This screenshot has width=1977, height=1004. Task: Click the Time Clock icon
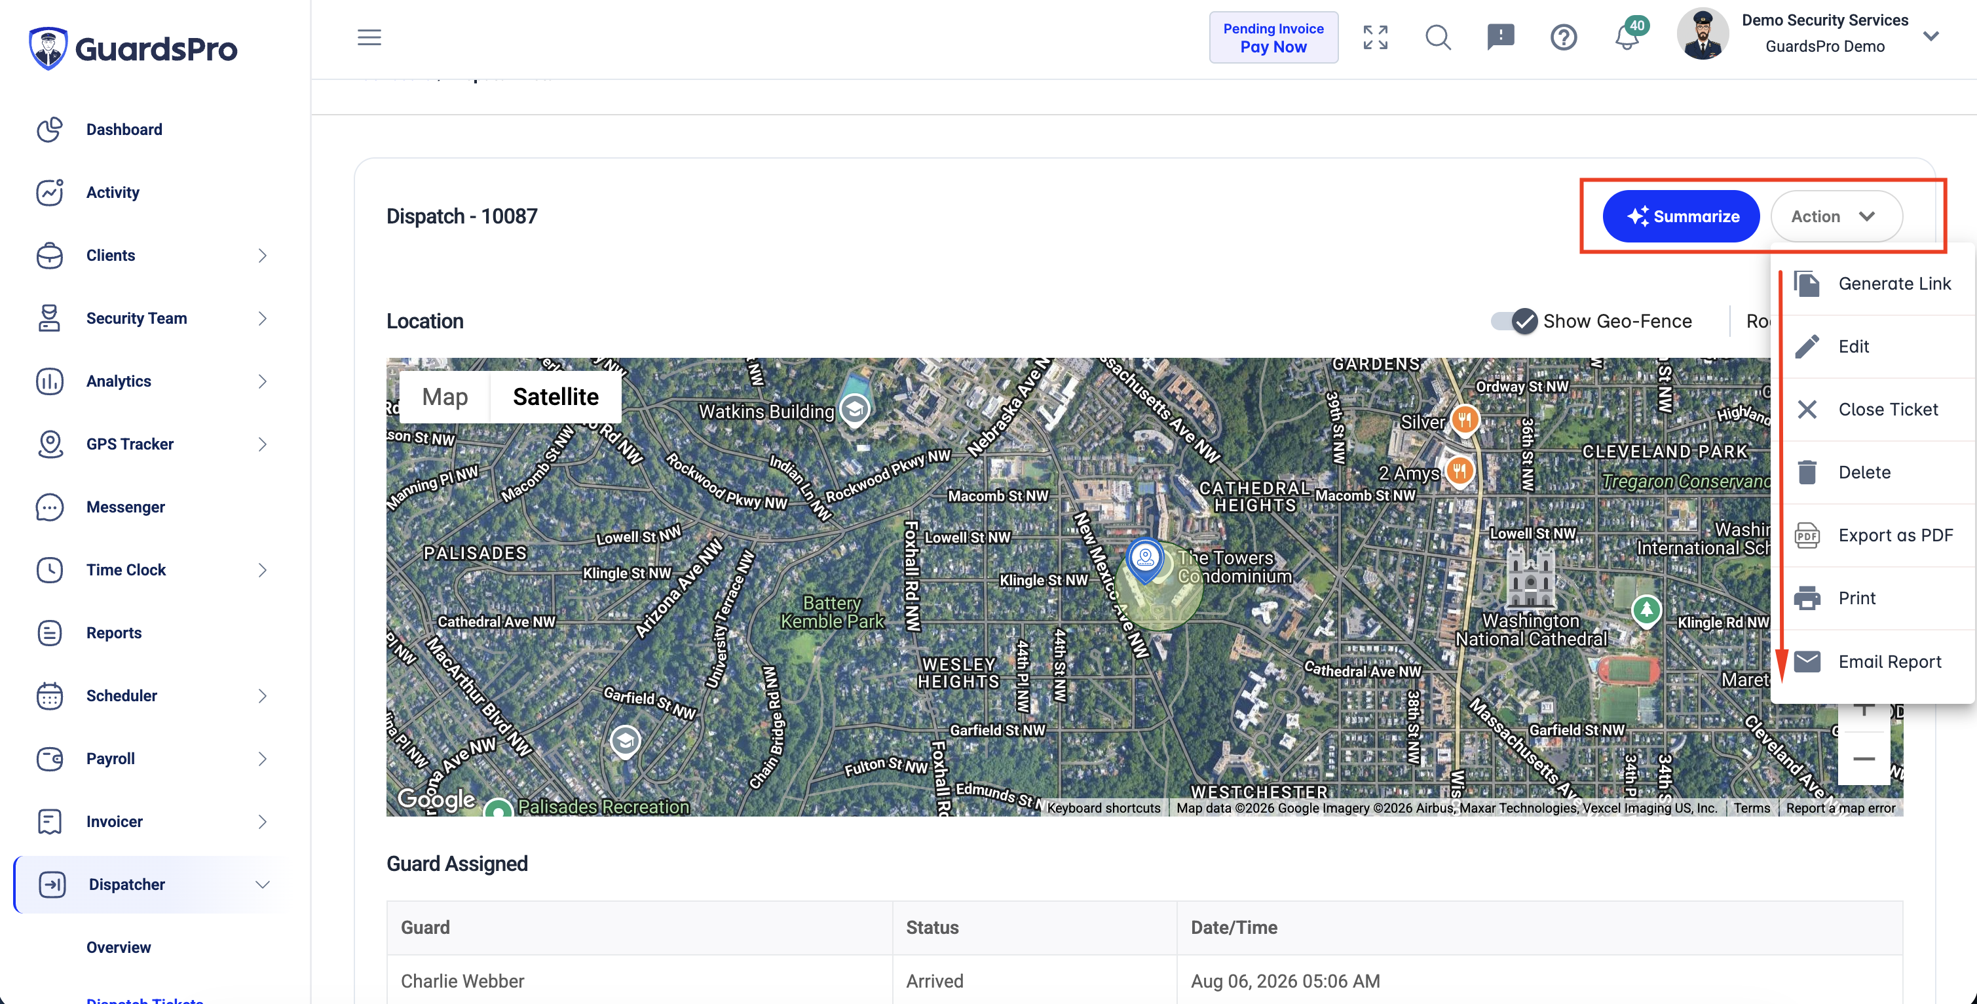[x=50, y=570]
